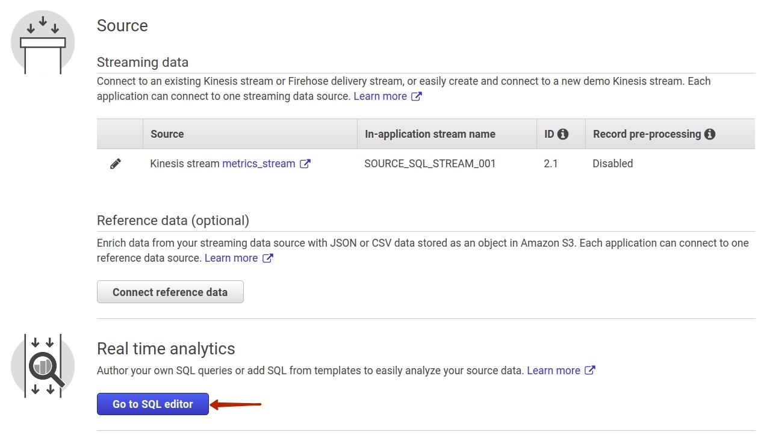Image resolution: width=764 pixels, height=438 pixels.
Task: Click the info icon next to ID
Action: point(563,134)
